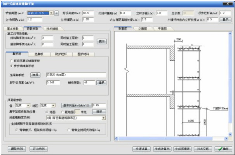Click the 基本风压Wo button
The image size is (235, 155).
[76, 106]
